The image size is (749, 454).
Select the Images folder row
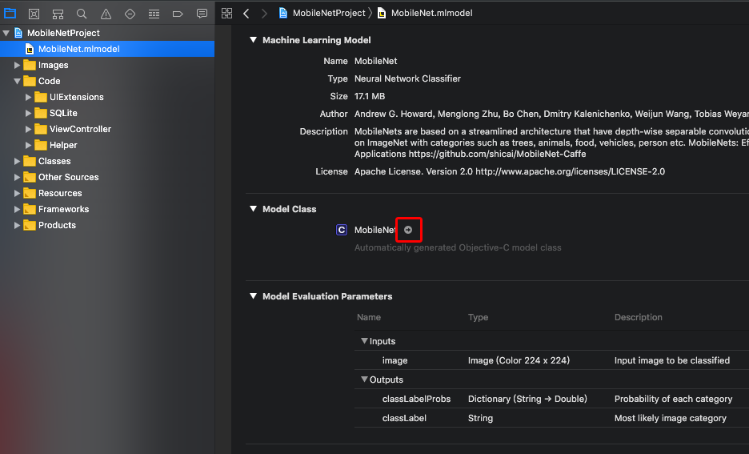[107, 65]
